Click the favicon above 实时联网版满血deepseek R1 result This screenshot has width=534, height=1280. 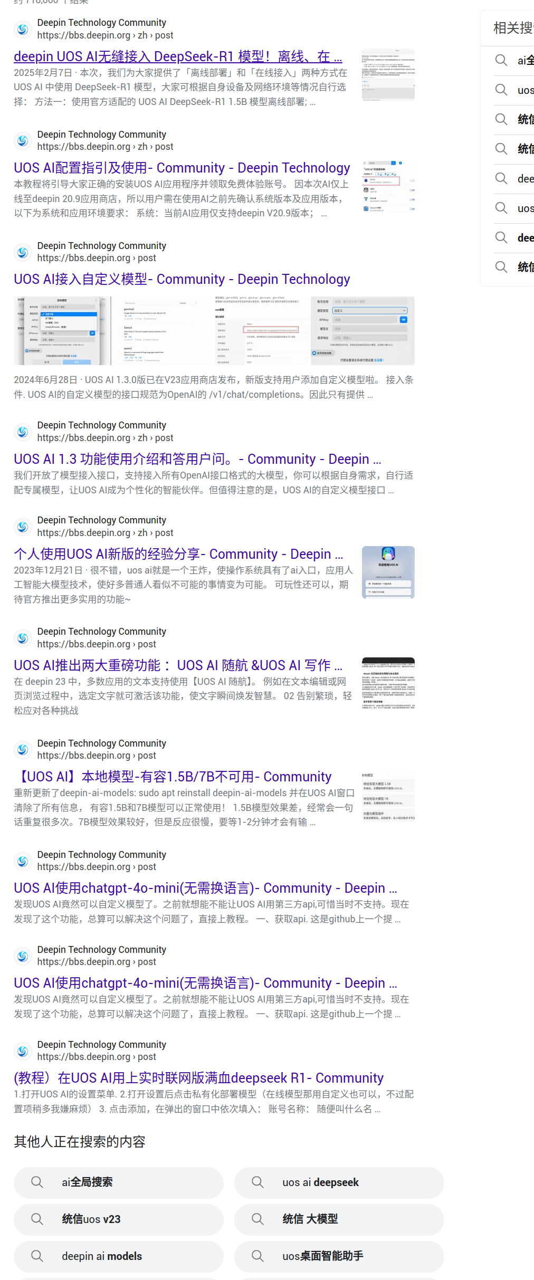[23, 1050]
